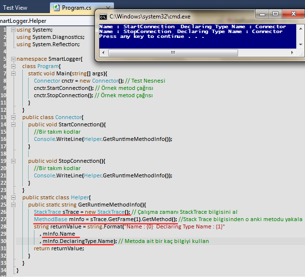Click the console scrollbar left arrow
The width and height of the screenshot is (305, 277).
pyautogui.click(x=102, y=52)
